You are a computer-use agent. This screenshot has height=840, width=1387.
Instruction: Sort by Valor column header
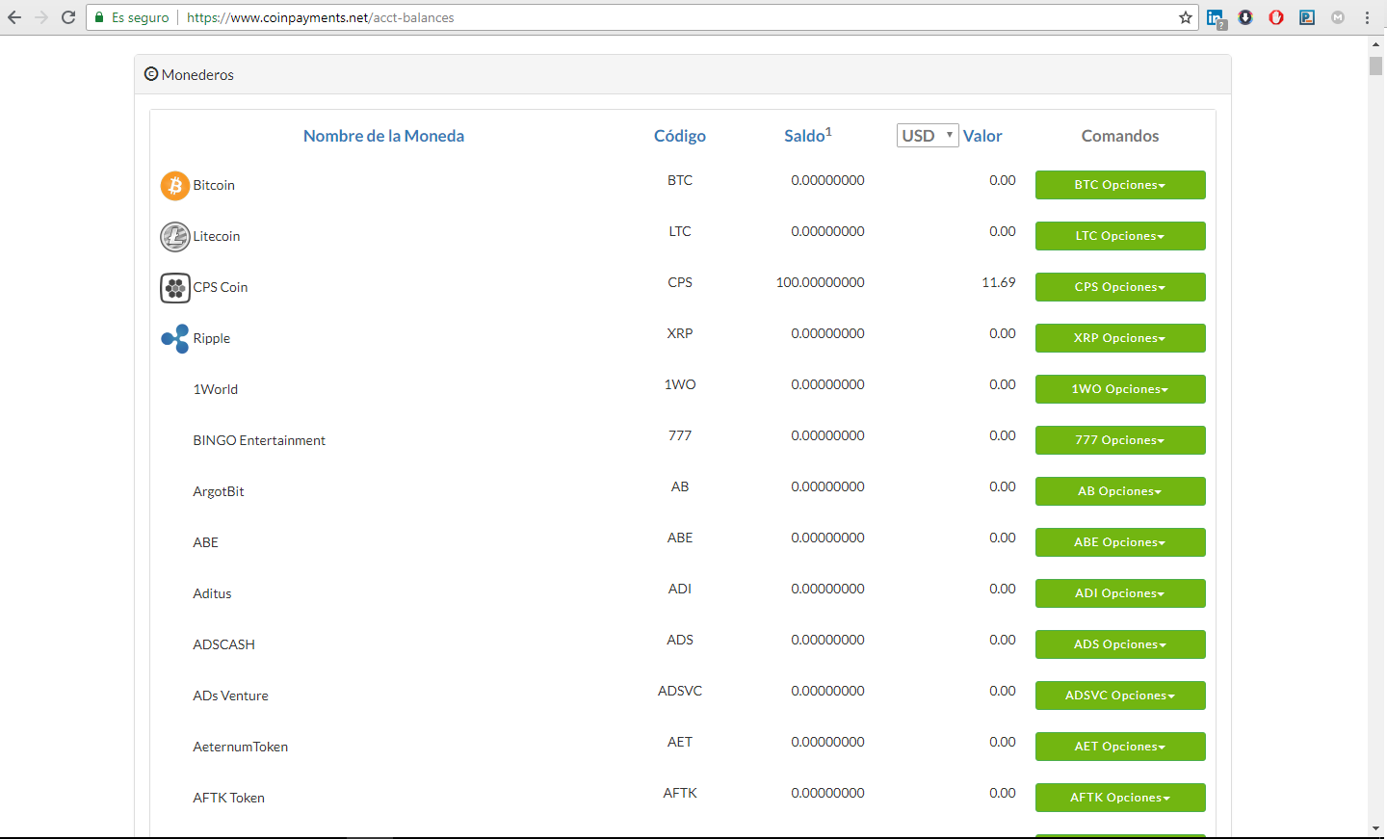point(982,136)
